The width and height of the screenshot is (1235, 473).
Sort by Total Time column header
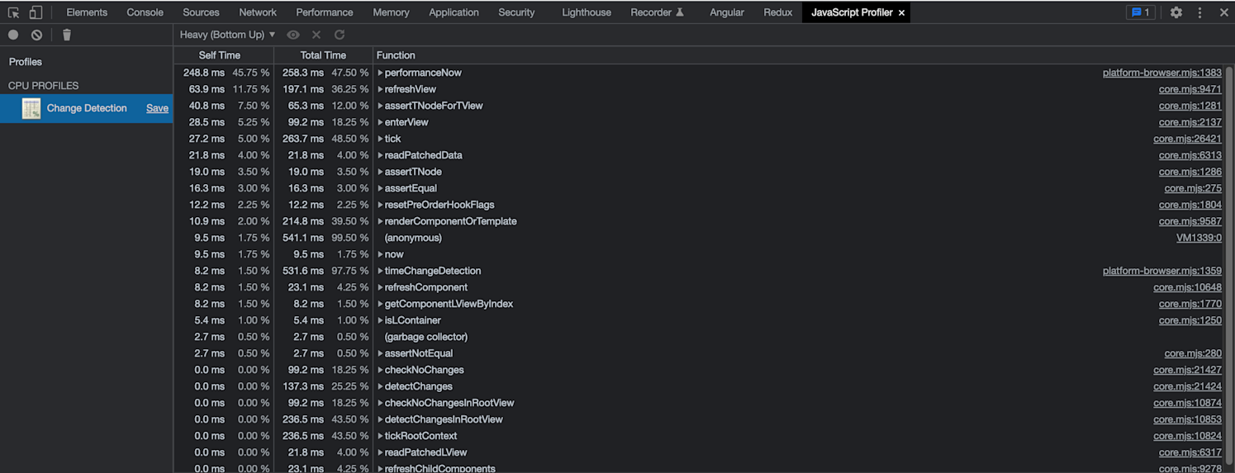[323, 55]
